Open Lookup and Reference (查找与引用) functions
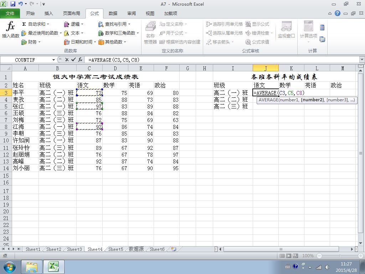Viewport: 365px width, 274px height. [114, 24]
